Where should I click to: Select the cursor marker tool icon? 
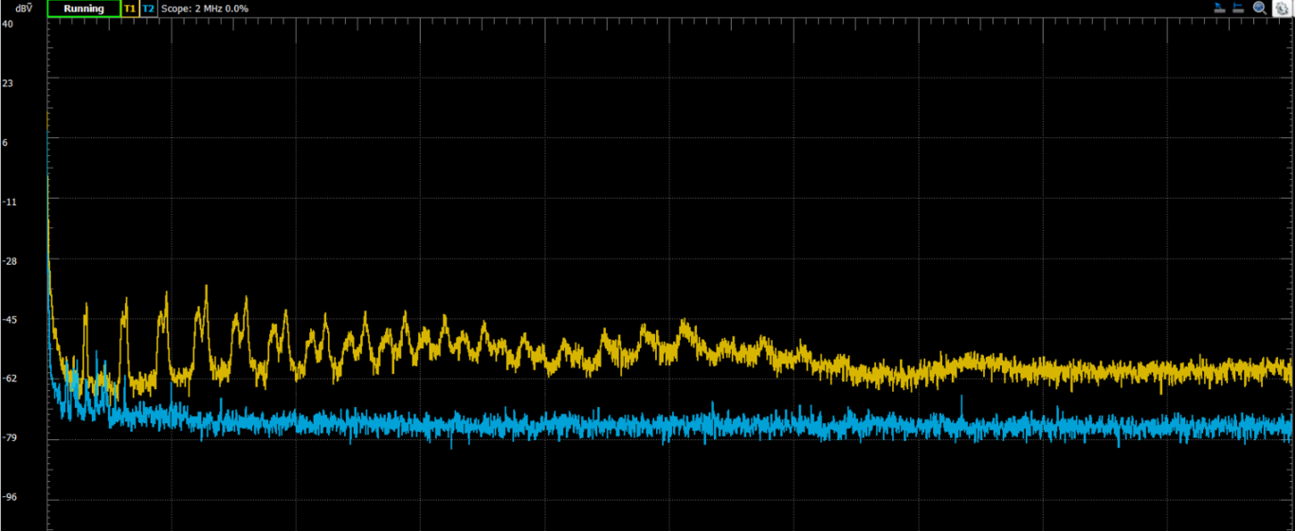point(1220,8)
